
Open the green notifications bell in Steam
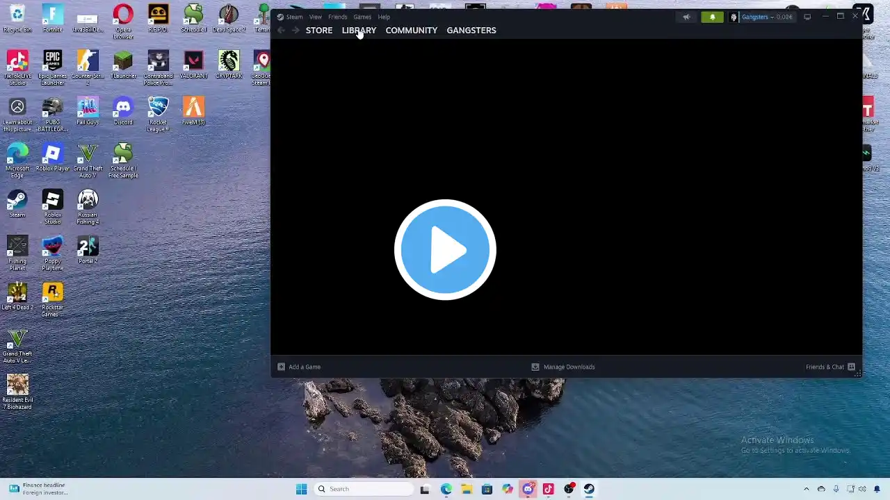712,17
